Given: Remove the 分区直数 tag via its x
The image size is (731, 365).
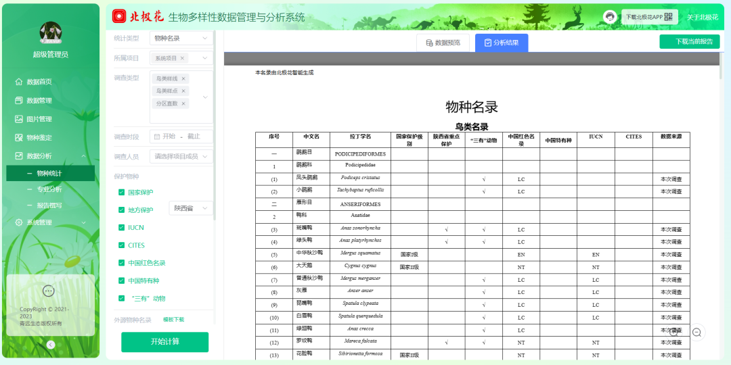Looking at the screenshot, I should pos(183,103).
